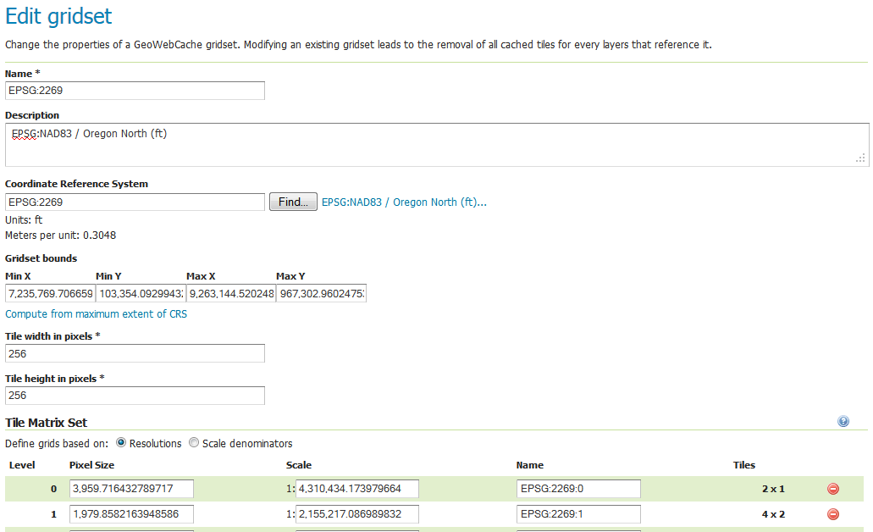This screenshot has height=532, width=873.
Task: Click the Tile Matrix Set help icon
Action: click(x=843, y=421)
